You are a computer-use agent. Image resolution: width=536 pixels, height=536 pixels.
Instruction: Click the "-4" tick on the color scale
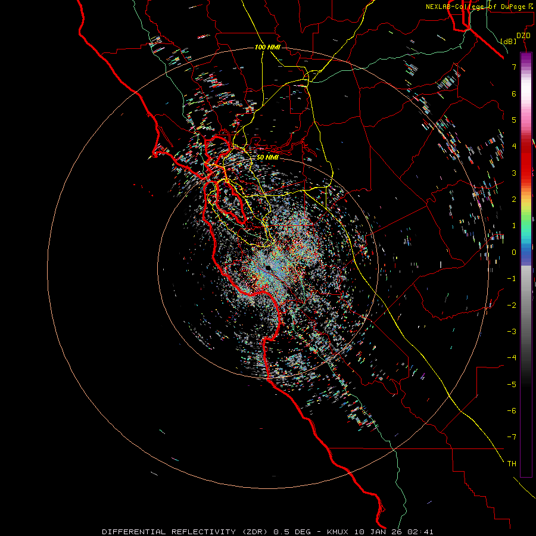click(512, 358)
